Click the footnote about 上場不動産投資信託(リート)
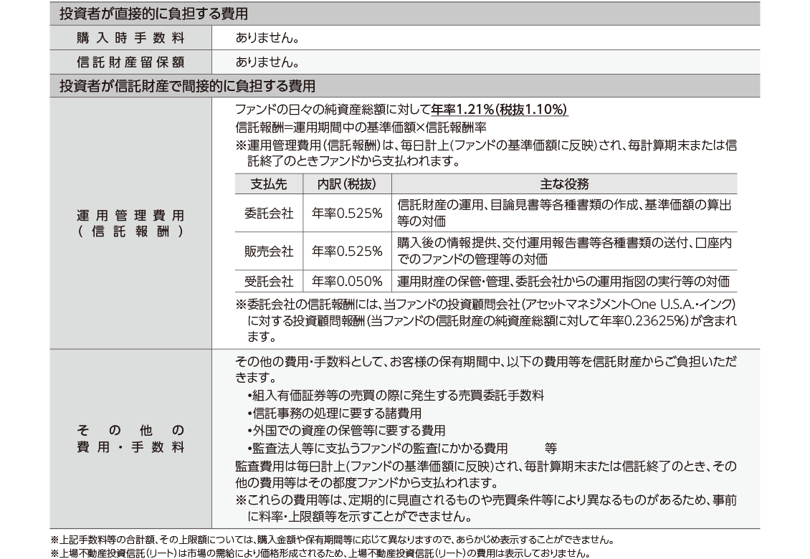Screen dimensions: 810x559 tap(320, 553)
